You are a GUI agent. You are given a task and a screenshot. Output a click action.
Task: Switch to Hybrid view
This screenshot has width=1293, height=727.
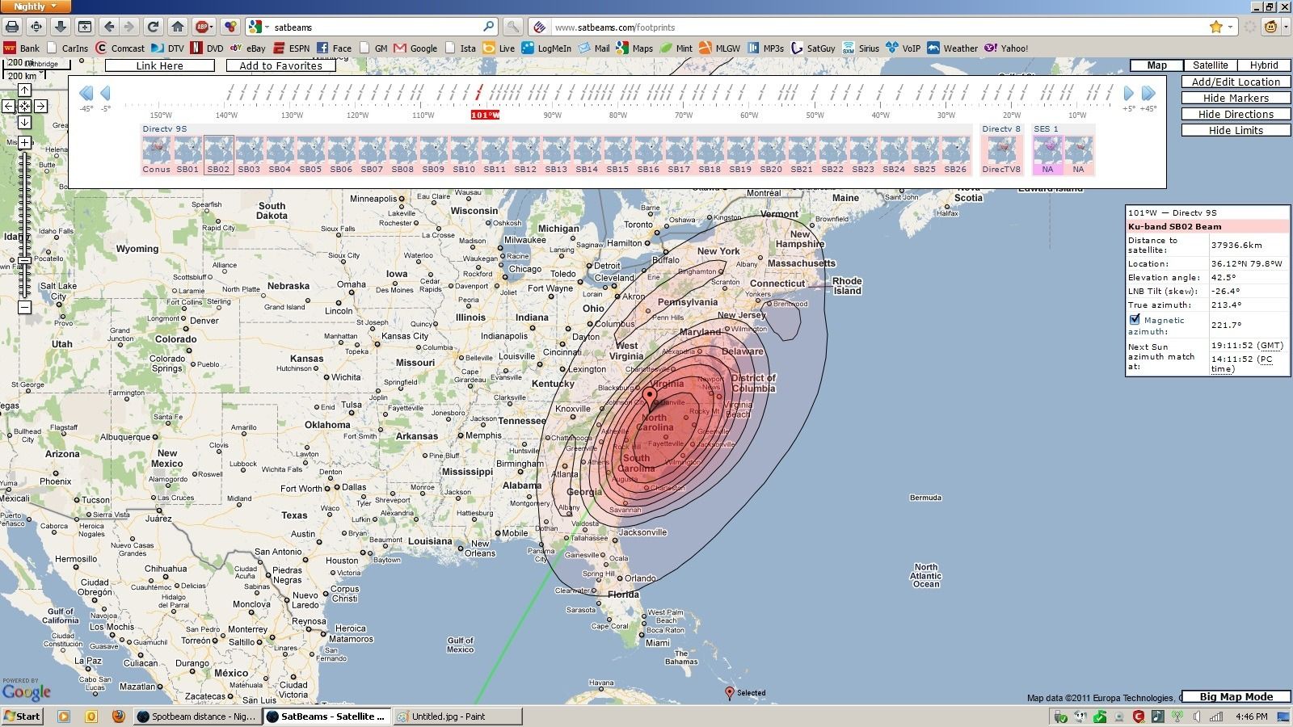(x=1264, y=65)
